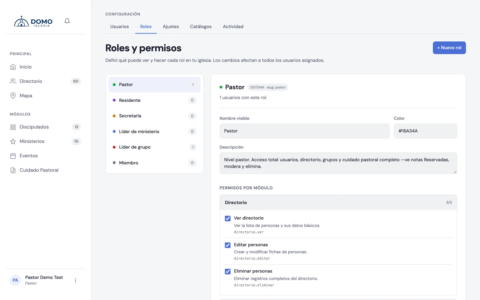Click the Directorio people icon

(13, 81)
